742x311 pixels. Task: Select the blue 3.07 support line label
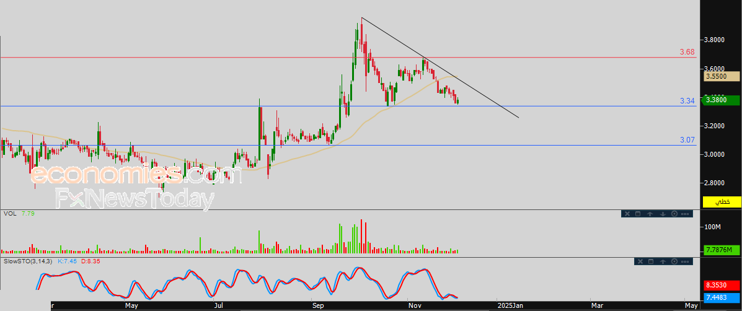point(687,140)
